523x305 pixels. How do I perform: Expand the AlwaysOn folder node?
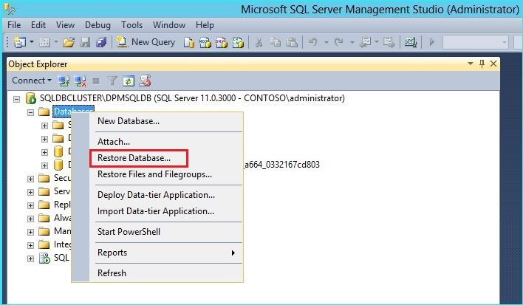pos(30,219)
